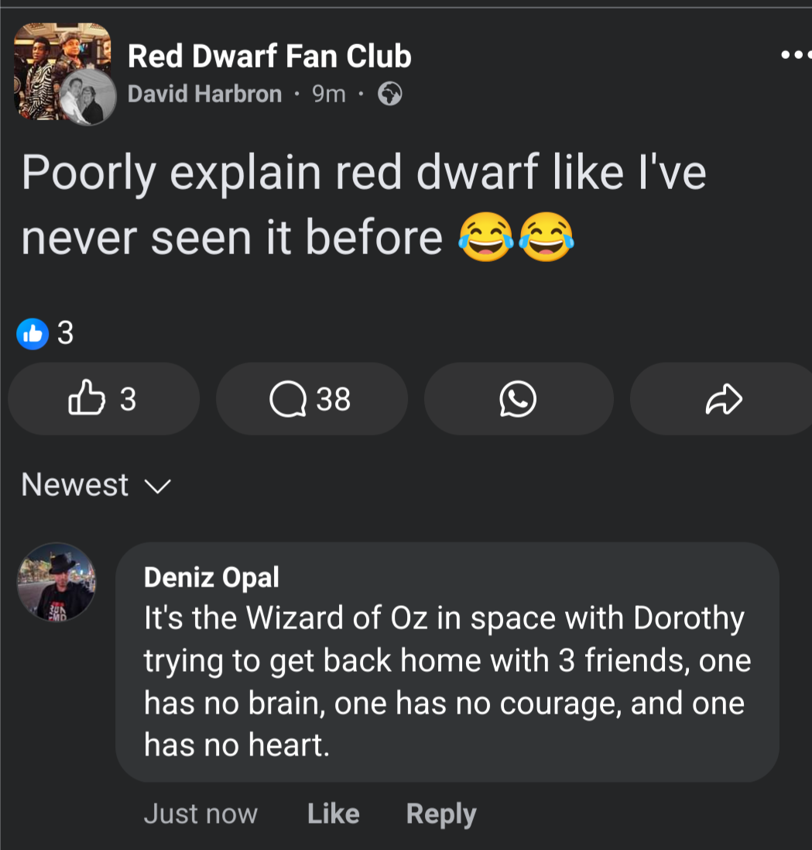Click the 9m post timestamp
Image resolution: width=812 pixels, height=850 pixels.
pos(328,95)
